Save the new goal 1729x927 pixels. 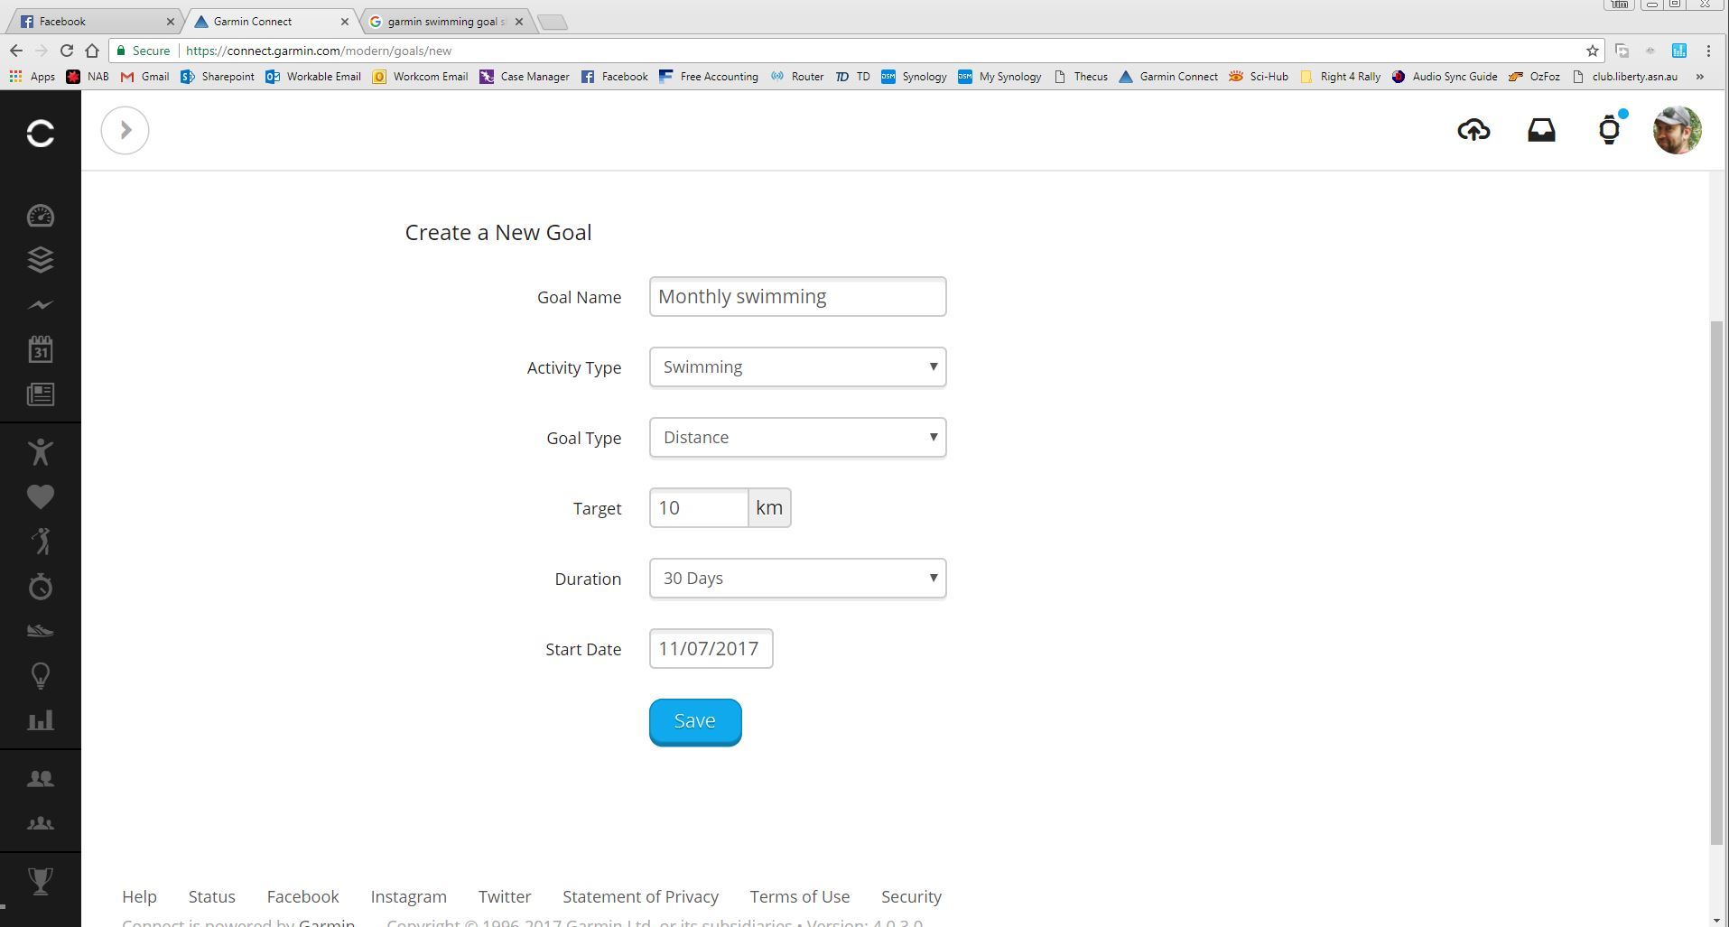point(694,721)
